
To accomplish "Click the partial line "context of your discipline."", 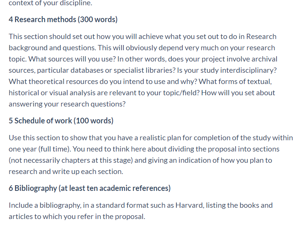I will pos(51,3).
